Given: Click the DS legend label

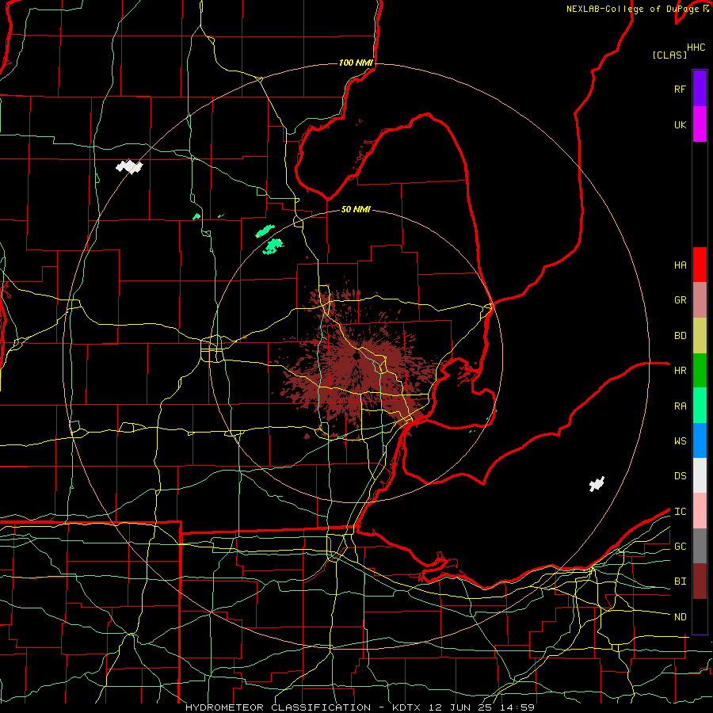Looking at the screenshot, I should coord(680,476).
